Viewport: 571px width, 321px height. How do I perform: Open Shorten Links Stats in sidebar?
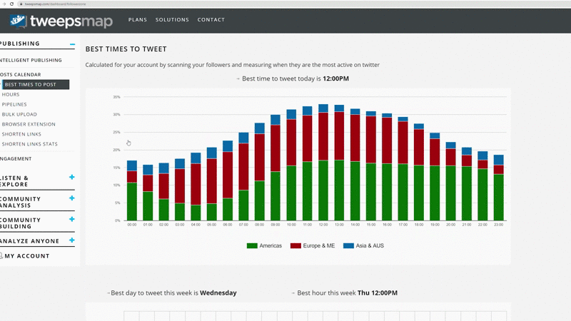coord(30,144)
